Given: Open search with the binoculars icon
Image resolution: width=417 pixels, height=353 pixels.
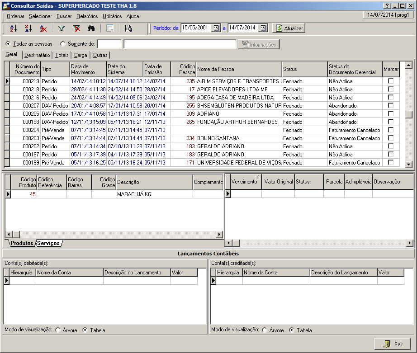Looking at the screenshot, I should click(91, 28).
